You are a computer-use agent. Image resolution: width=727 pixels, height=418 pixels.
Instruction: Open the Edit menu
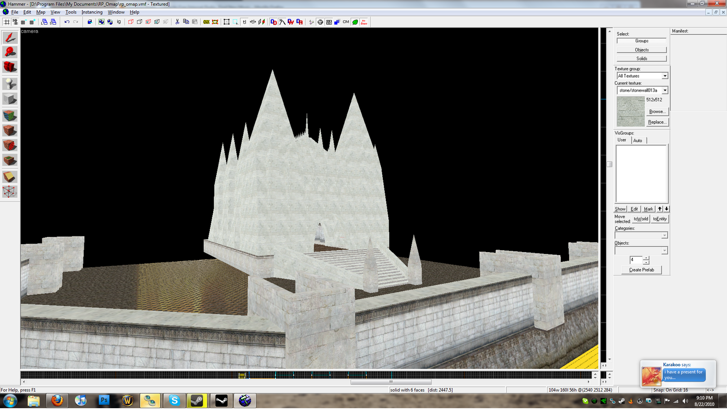pos(27,12)
